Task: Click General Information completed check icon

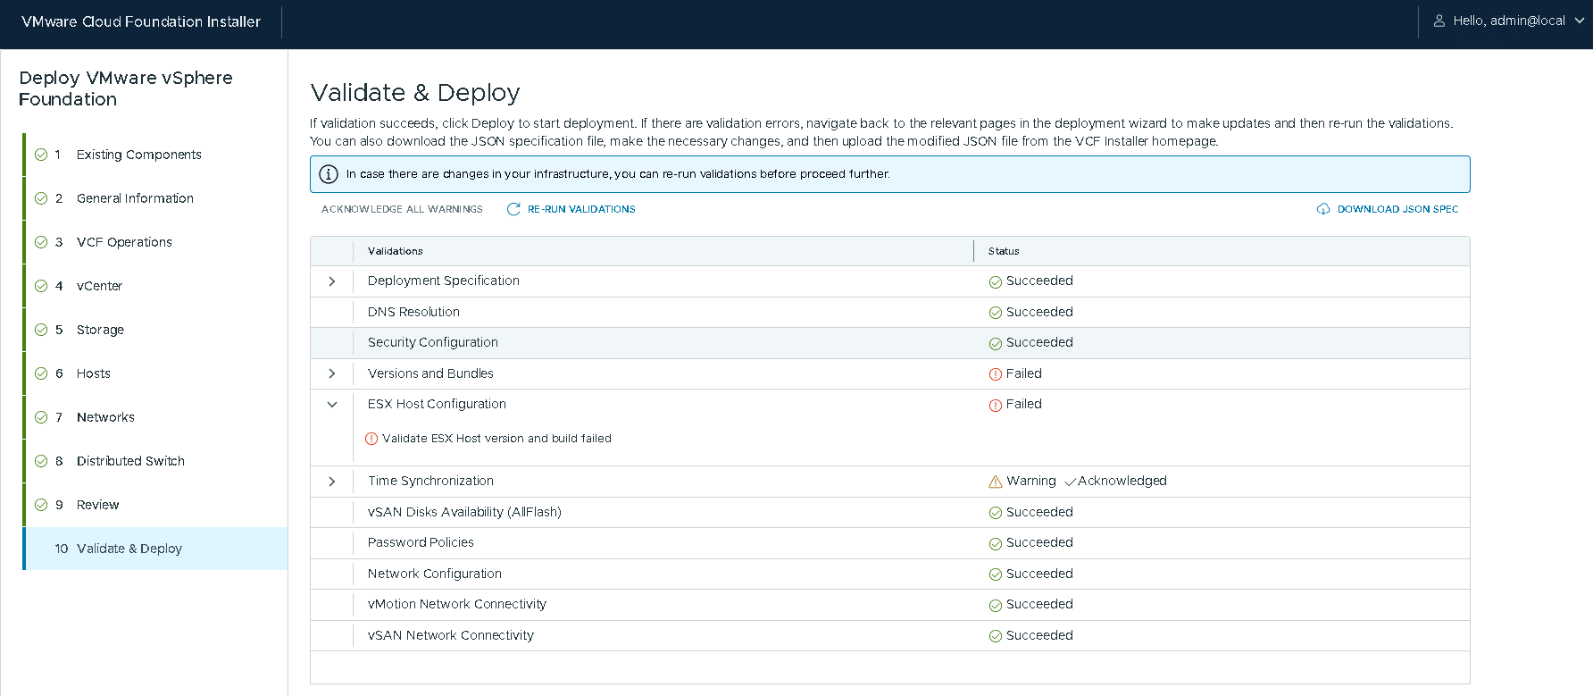Action: (41, 198)
